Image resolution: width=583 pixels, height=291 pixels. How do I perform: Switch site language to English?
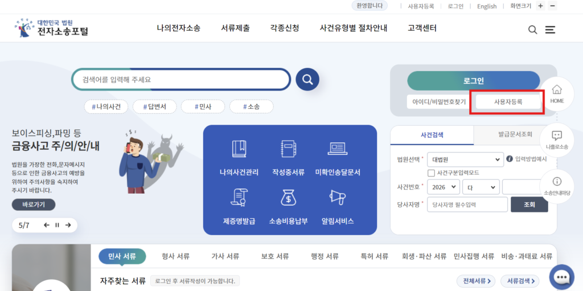click(x=487, y=6)
